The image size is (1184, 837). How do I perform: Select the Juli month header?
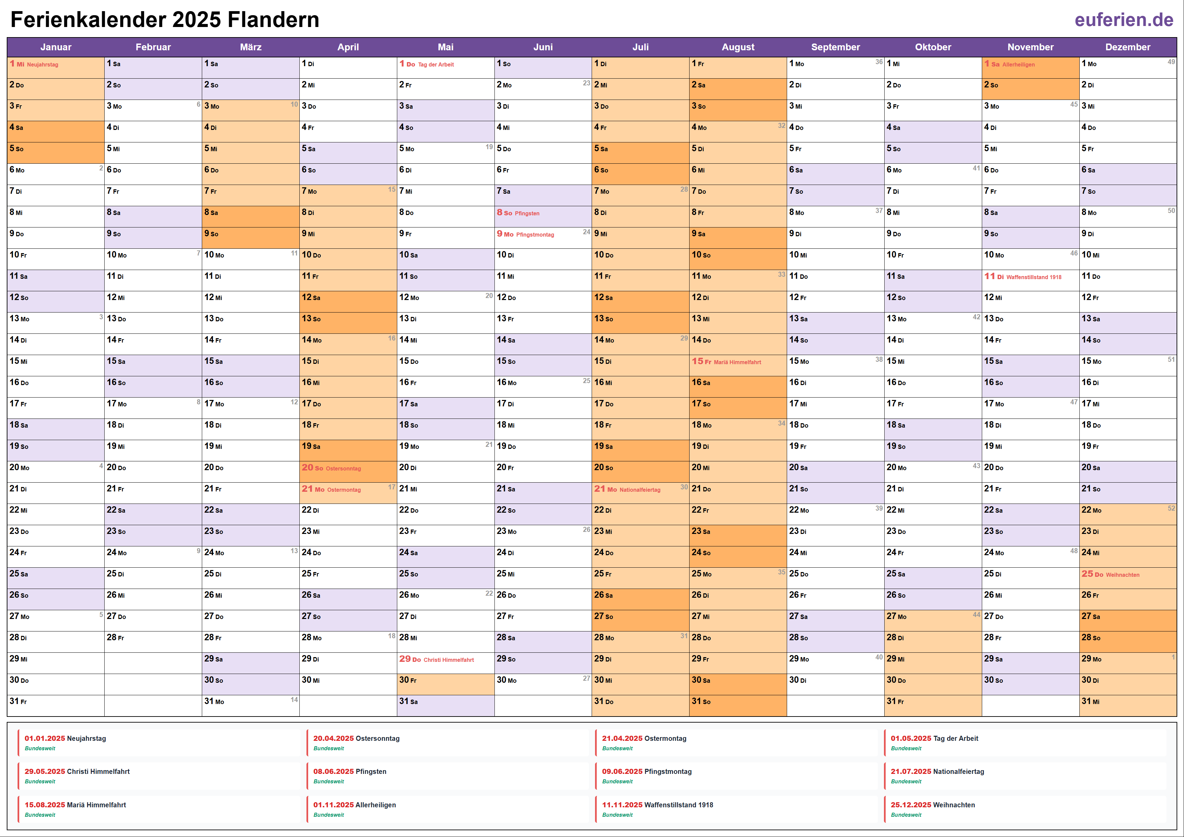coord(641,47)
